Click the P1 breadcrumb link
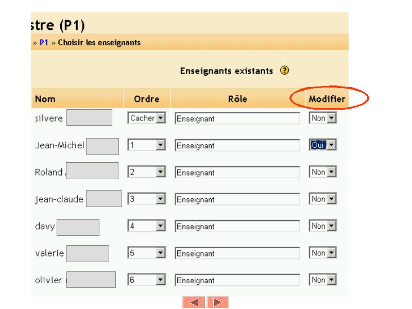This screenshot has height=309, width=412. (44, 42)
